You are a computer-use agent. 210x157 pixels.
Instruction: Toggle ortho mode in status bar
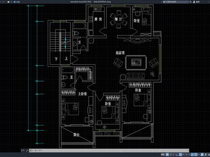point(177,154)
